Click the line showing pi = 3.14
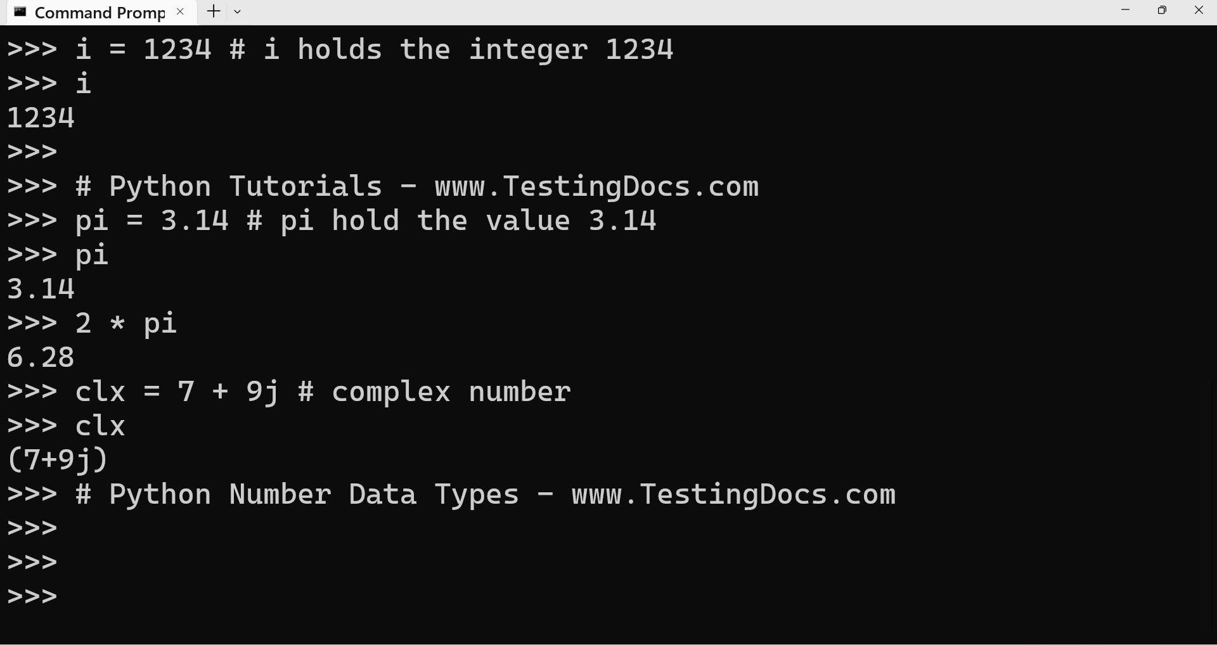This screenshot has height=645, width=1217. [330, 220]
